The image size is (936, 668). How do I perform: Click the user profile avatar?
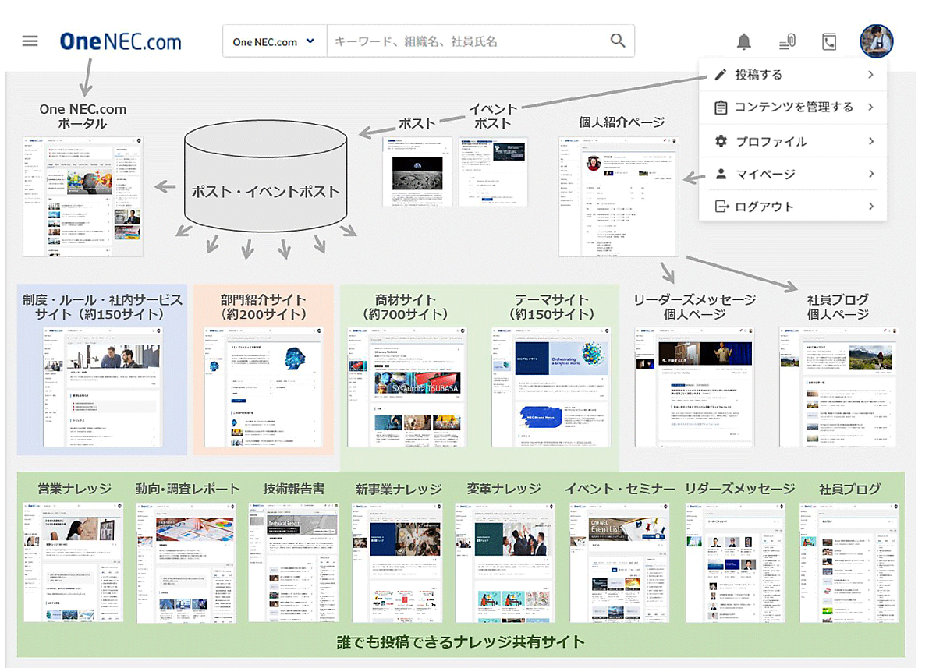coord(877,41)
